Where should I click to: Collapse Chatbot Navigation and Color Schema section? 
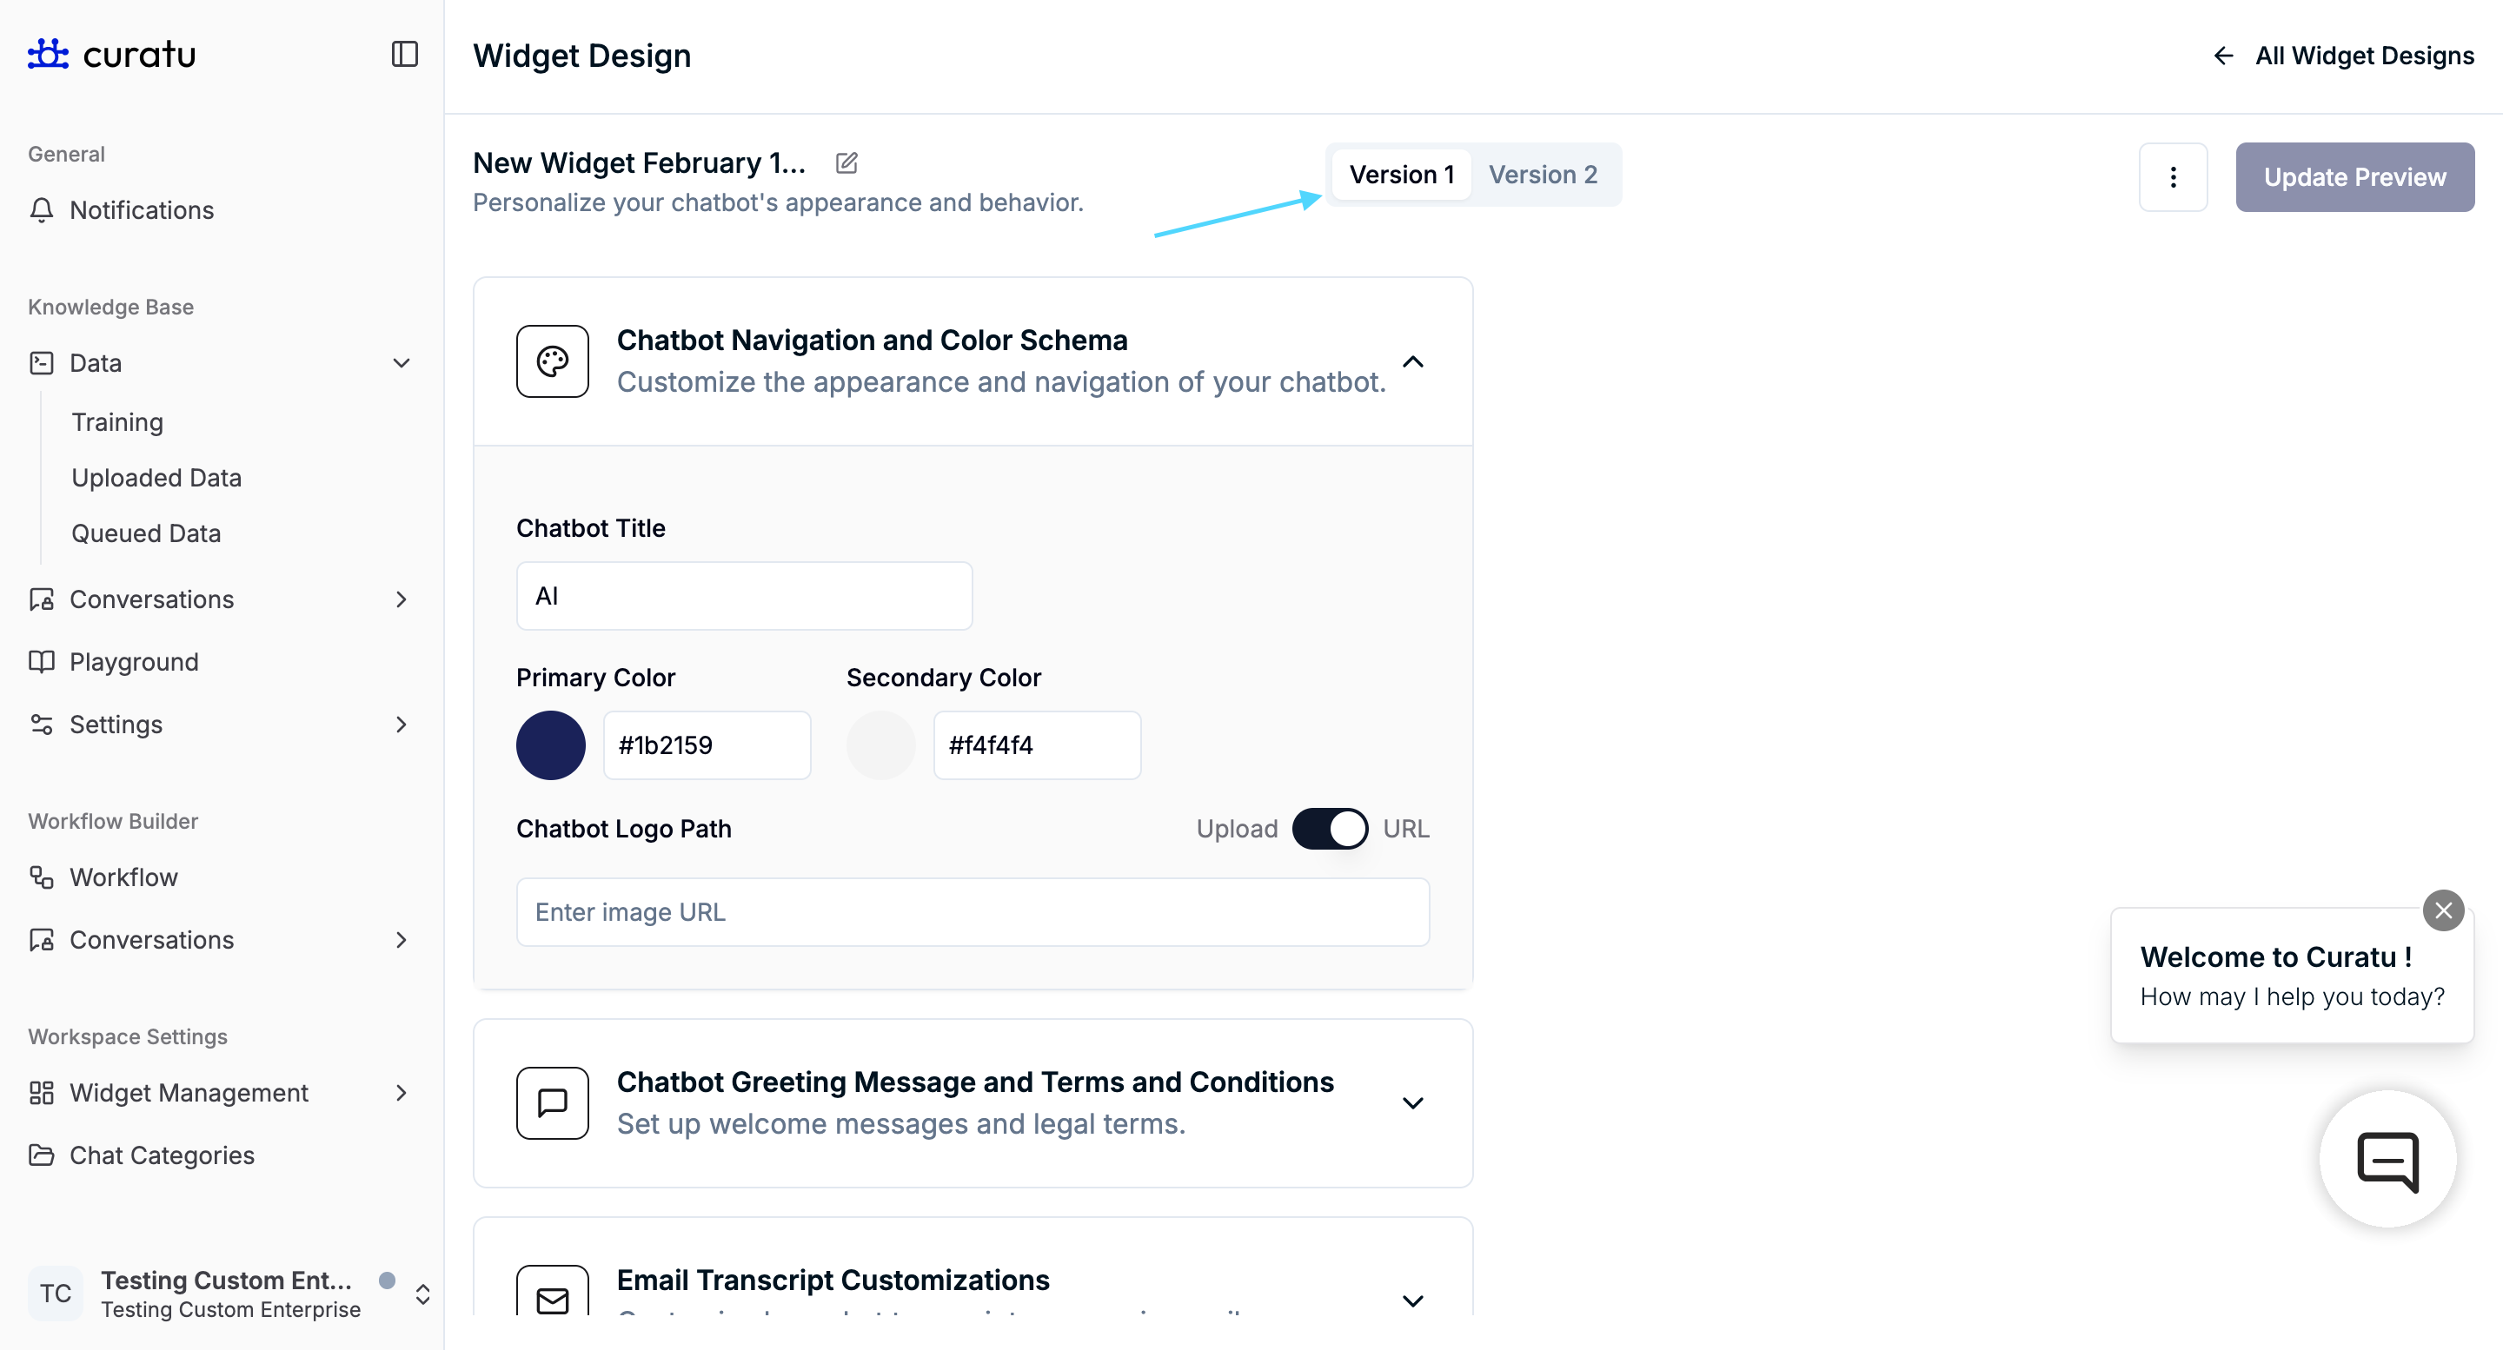(1413, 361)
